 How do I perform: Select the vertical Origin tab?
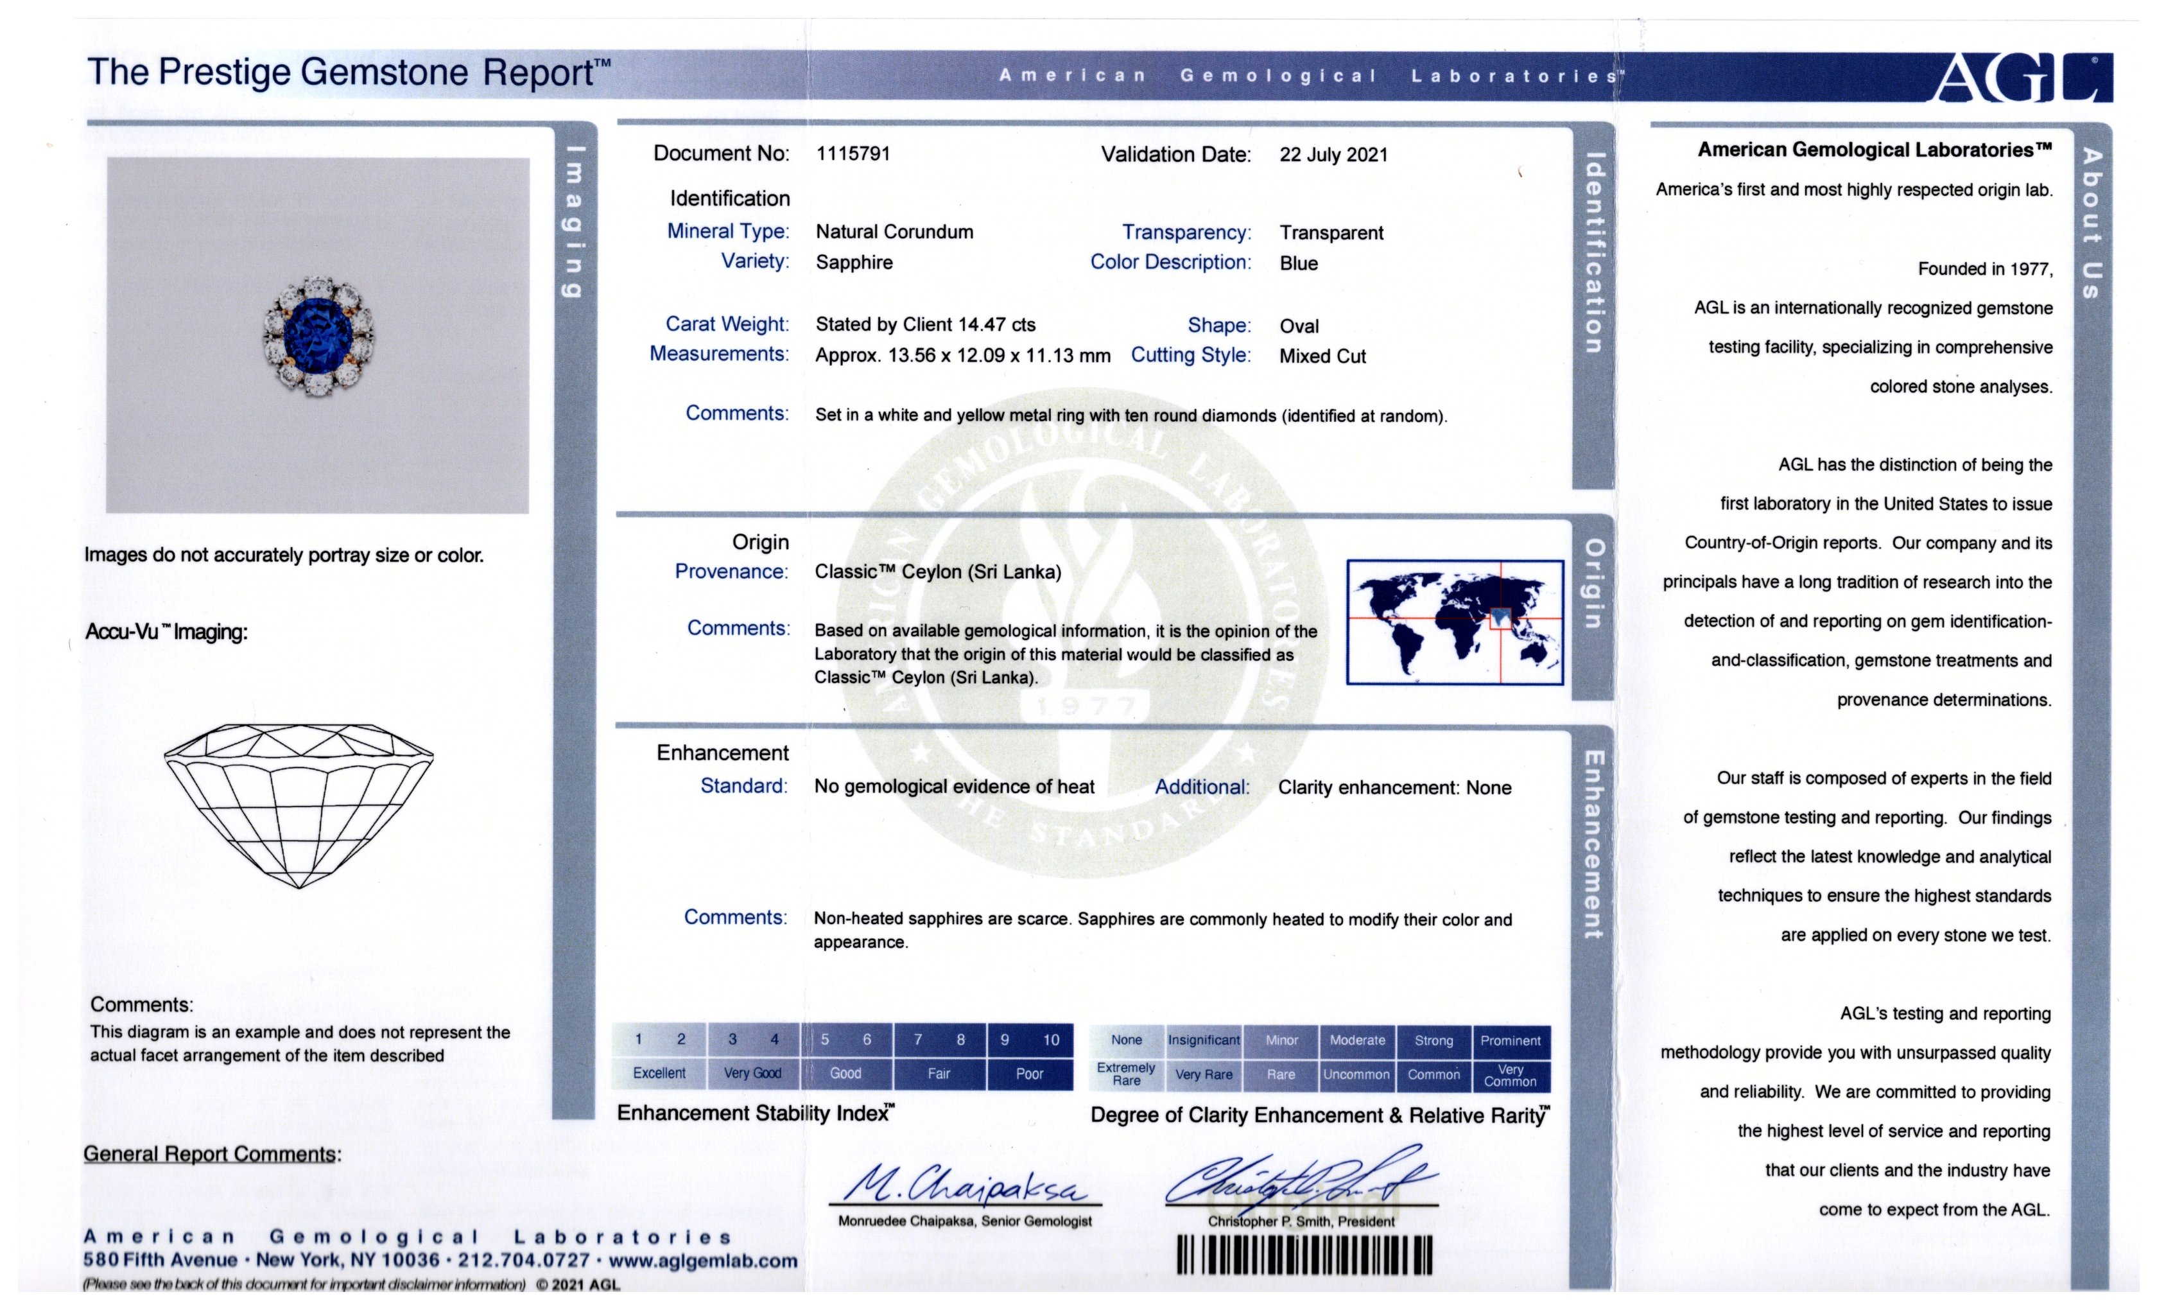click(x=1594, y=584)
